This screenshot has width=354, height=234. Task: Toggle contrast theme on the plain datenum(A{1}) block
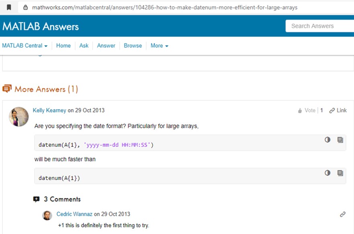(x=327, y=173)
